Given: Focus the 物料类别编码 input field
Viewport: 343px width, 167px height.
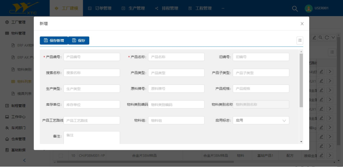Looking at the screenshot, I should pyautogui.click(x=176, y=104).
